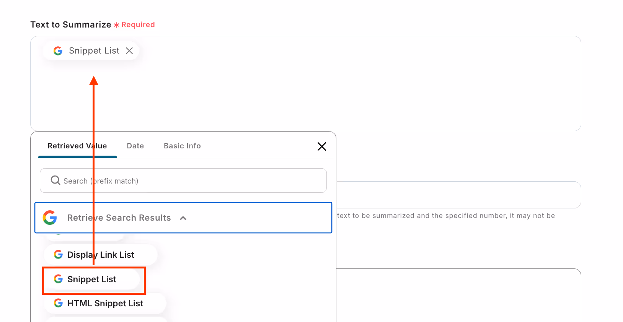Click Google icon on HTML Snippet List
The width and height of the screenshot is (623, 322).
(58, 303)
